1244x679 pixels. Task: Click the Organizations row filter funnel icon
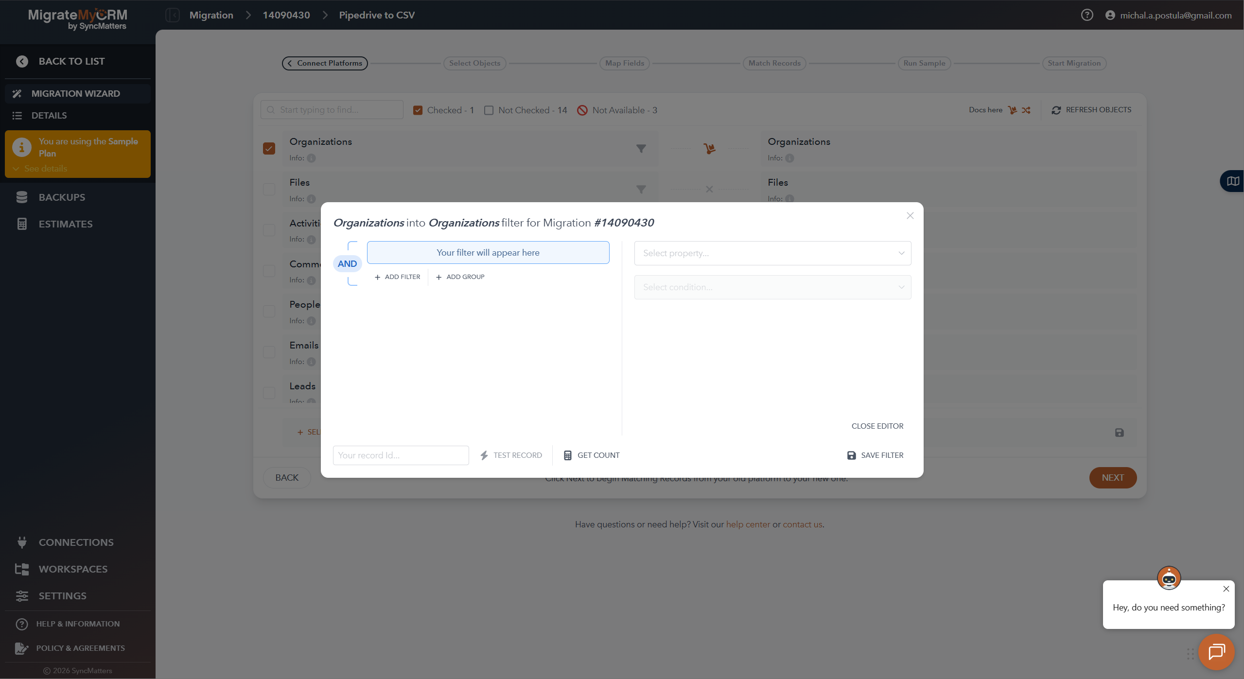coord(641,148)
